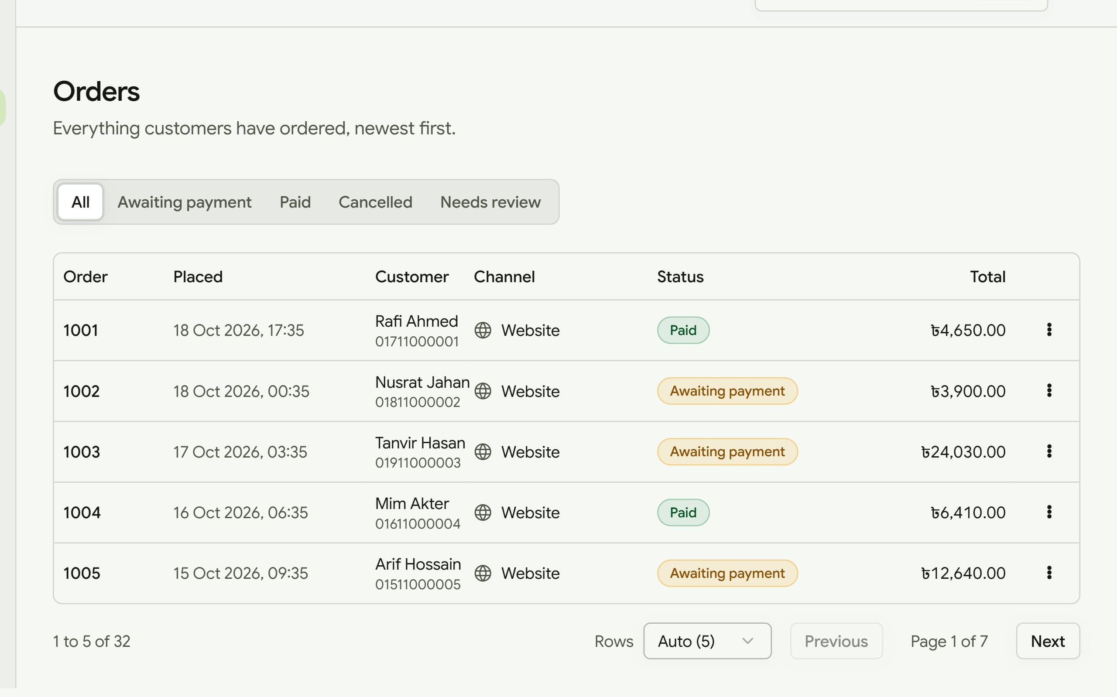This screenshot has width=1117, height=697.
Task: Filter orders by the Paid tab
Action: point(295,202)
